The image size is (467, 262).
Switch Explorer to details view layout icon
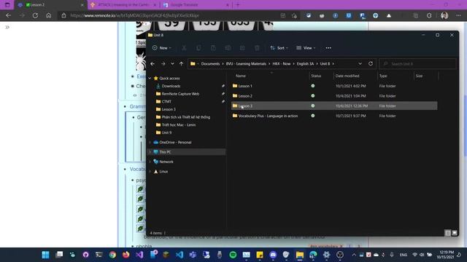[x=448, y=233]
